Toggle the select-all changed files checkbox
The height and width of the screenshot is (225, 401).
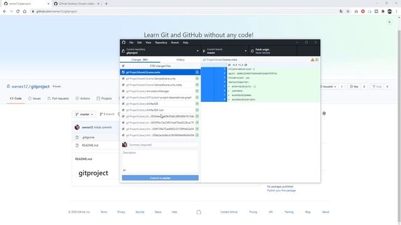123,66
